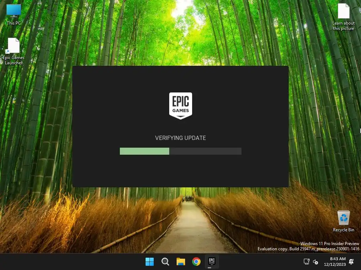361x270 pixels.
Task: Open the clock showing 8:43 AM
Action: [x=338, y=259]
